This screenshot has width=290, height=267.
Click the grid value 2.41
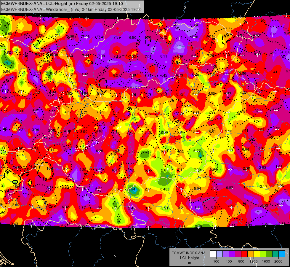pyautogui.click(x=148, y=189)
